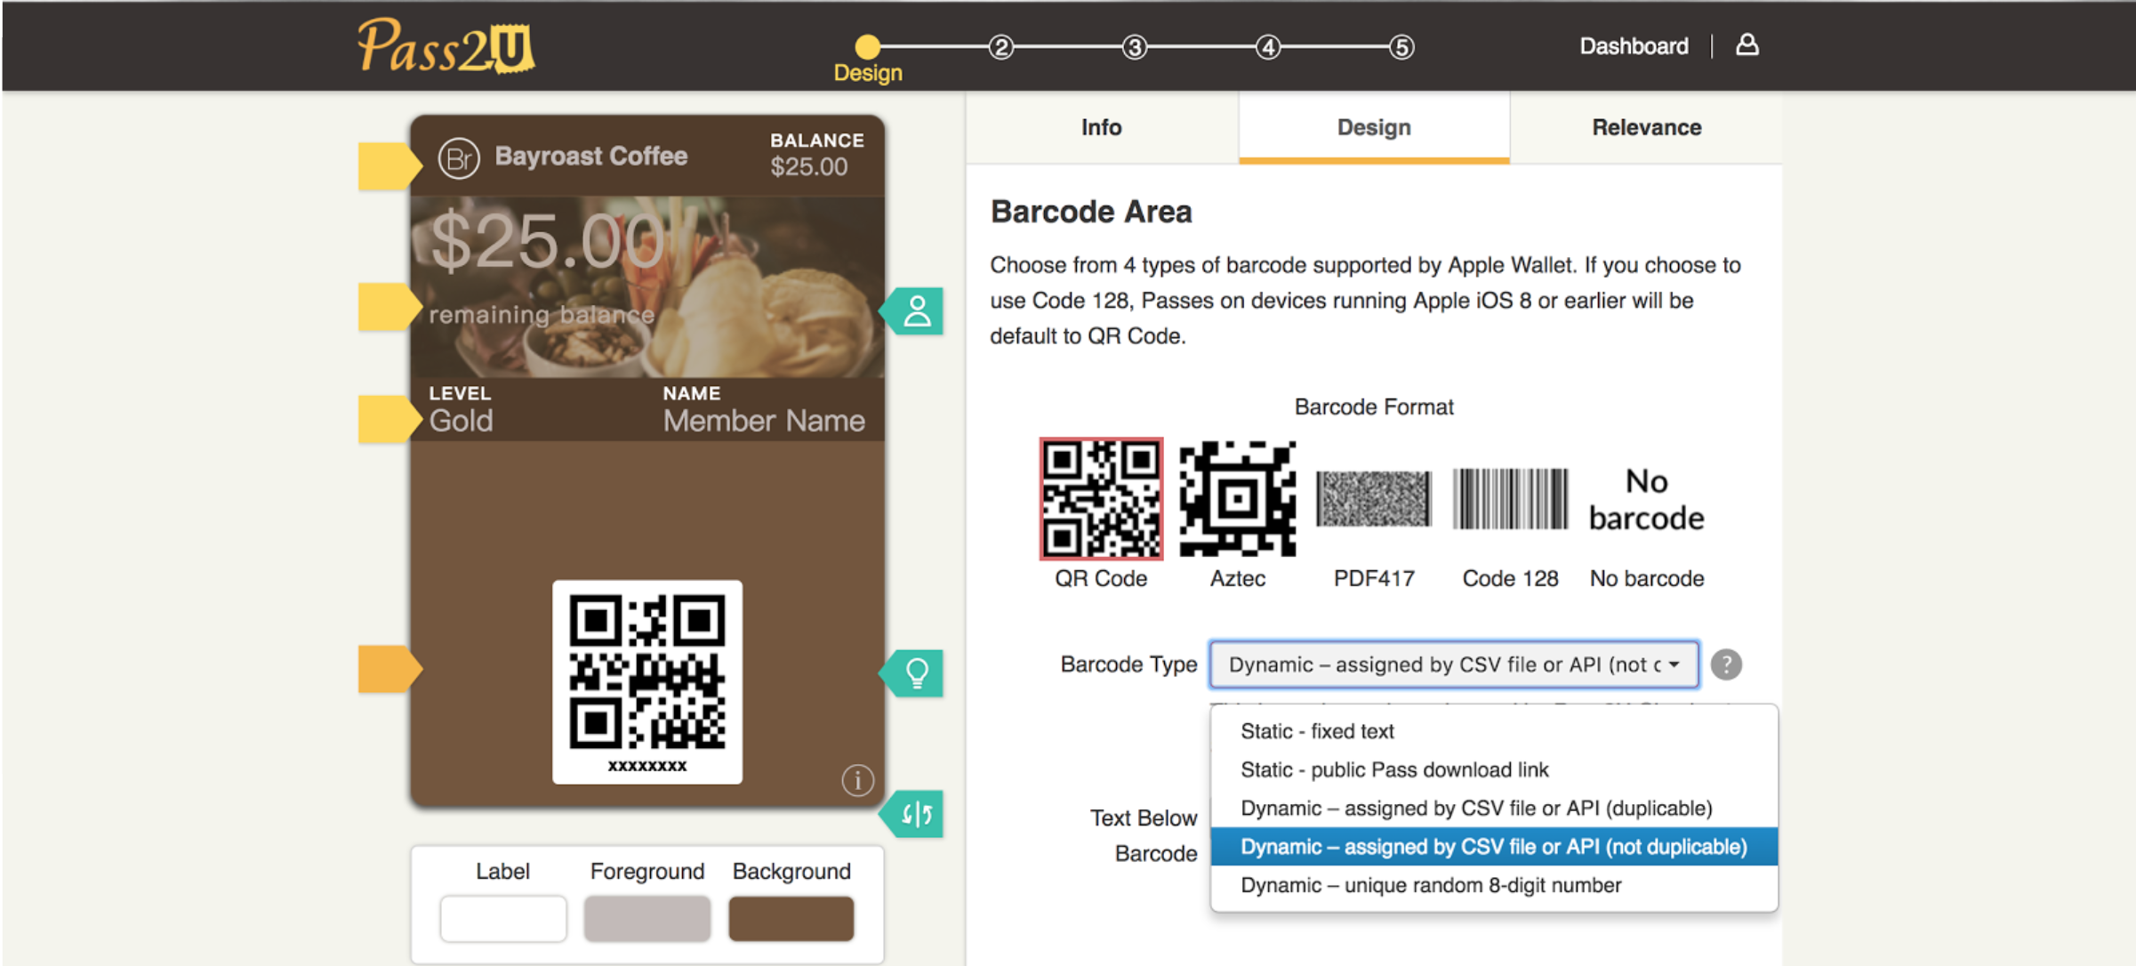
Task: Click the xxxxxxxx text below barcode
Action: pyautogui.click(x=647, y=765)
